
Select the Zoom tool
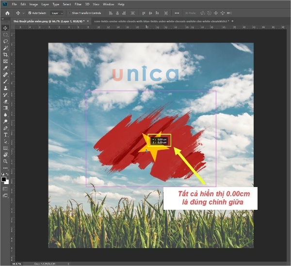5,161
